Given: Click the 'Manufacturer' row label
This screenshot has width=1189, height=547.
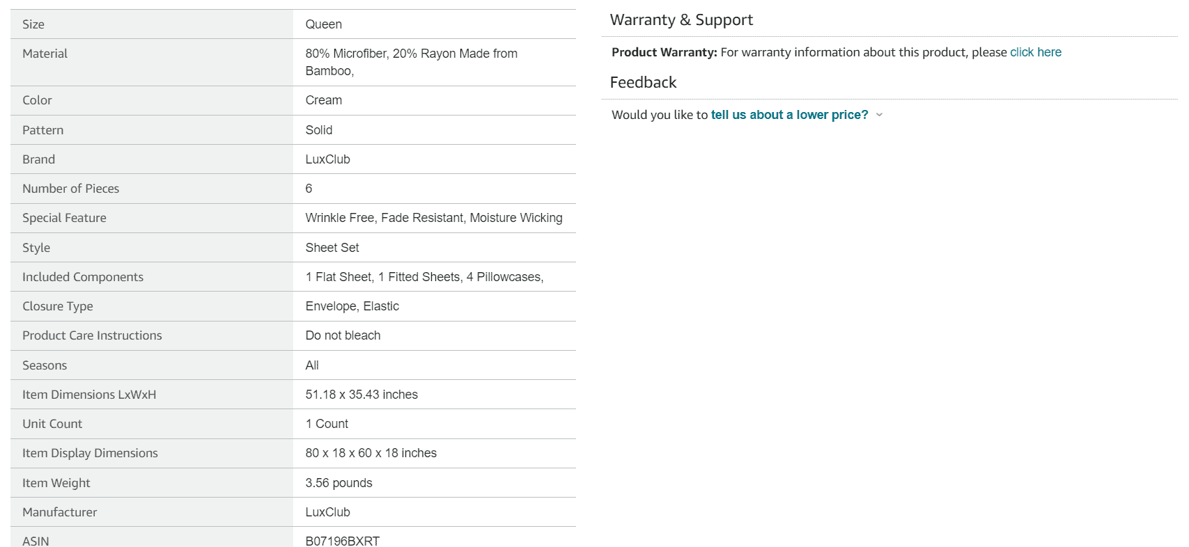Looking at the screenshot, I should [59, 512].
